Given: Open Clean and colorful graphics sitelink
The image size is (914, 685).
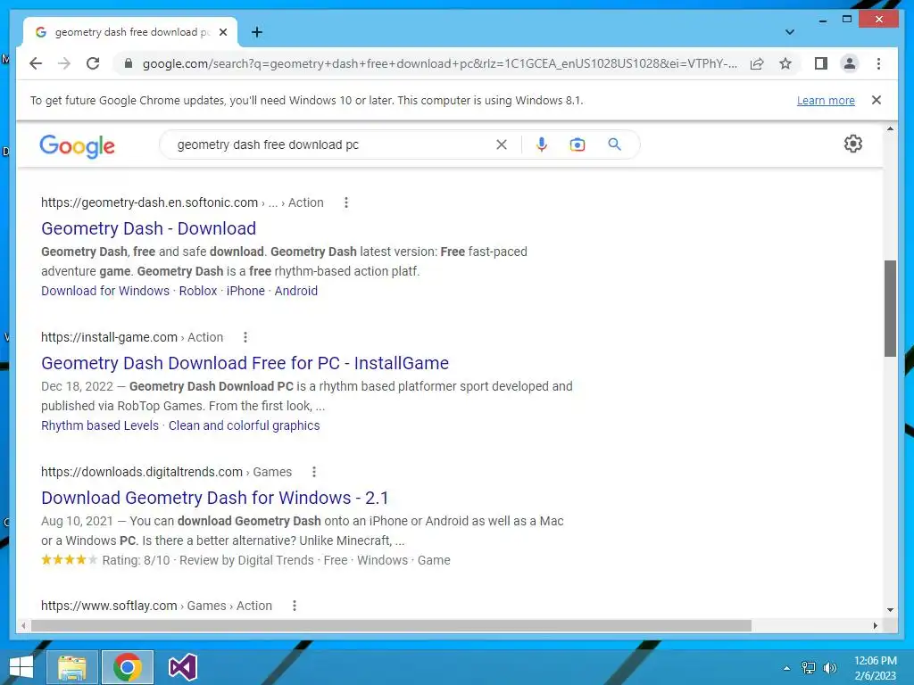Looking at the screenshot, I should coord(245,425).
